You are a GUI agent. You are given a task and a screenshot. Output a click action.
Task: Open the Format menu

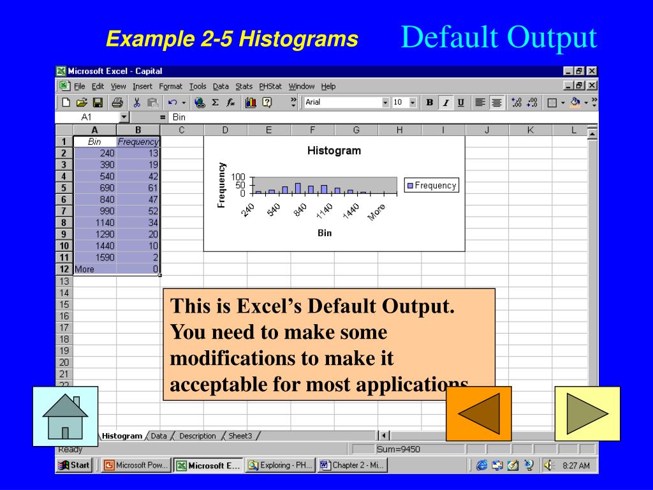(x=171, y=86)
